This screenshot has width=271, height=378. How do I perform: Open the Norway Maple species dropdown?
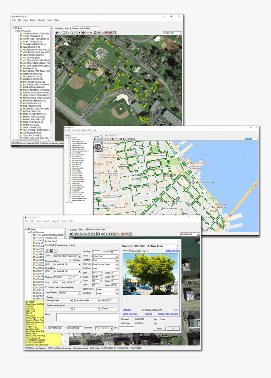(71, 300)
